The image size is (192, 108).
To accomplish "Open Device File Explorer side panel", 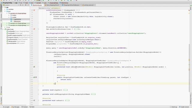I will pyautogui.click(x=191, y=98).
